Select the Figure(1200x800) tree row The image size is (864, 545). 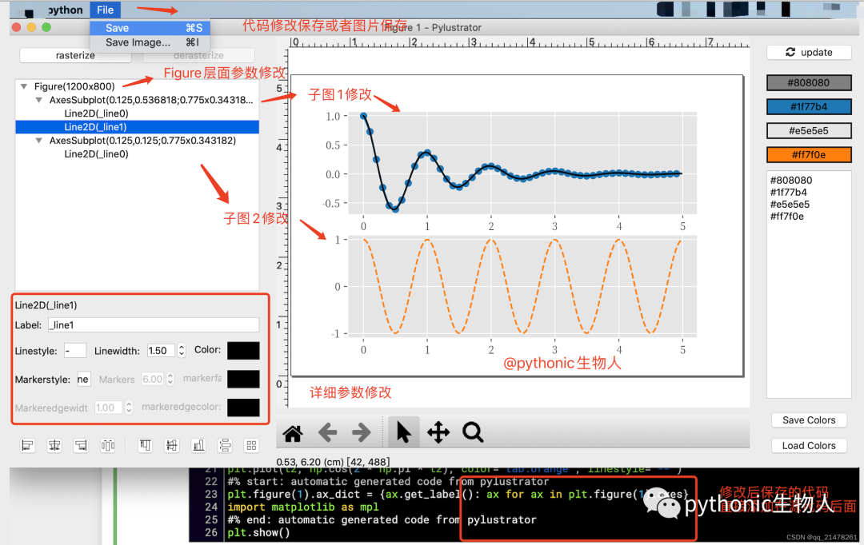138,86
